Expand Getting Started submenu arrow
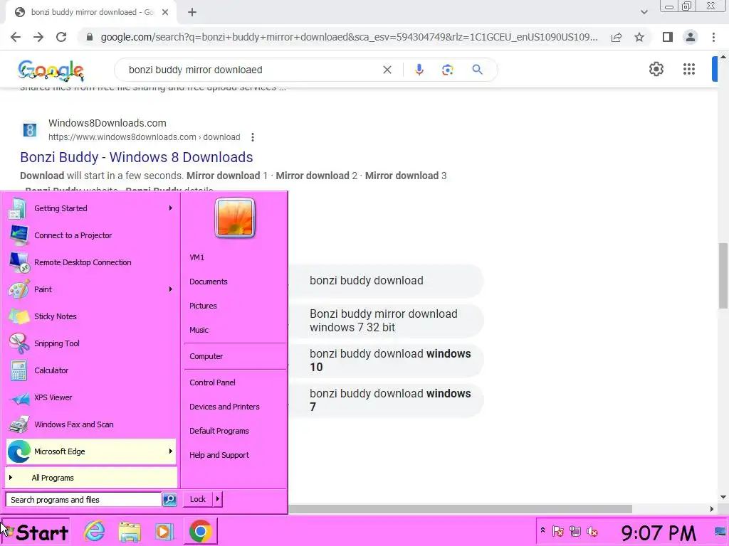Image resolution: width=729 pixels, height=546 pixels. pos(171,208)
